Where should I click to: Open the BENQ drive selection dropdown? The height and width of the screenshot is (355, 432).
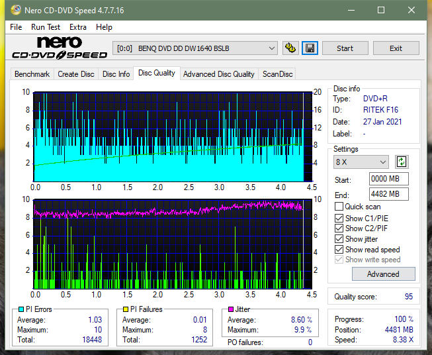pos(195,48)
